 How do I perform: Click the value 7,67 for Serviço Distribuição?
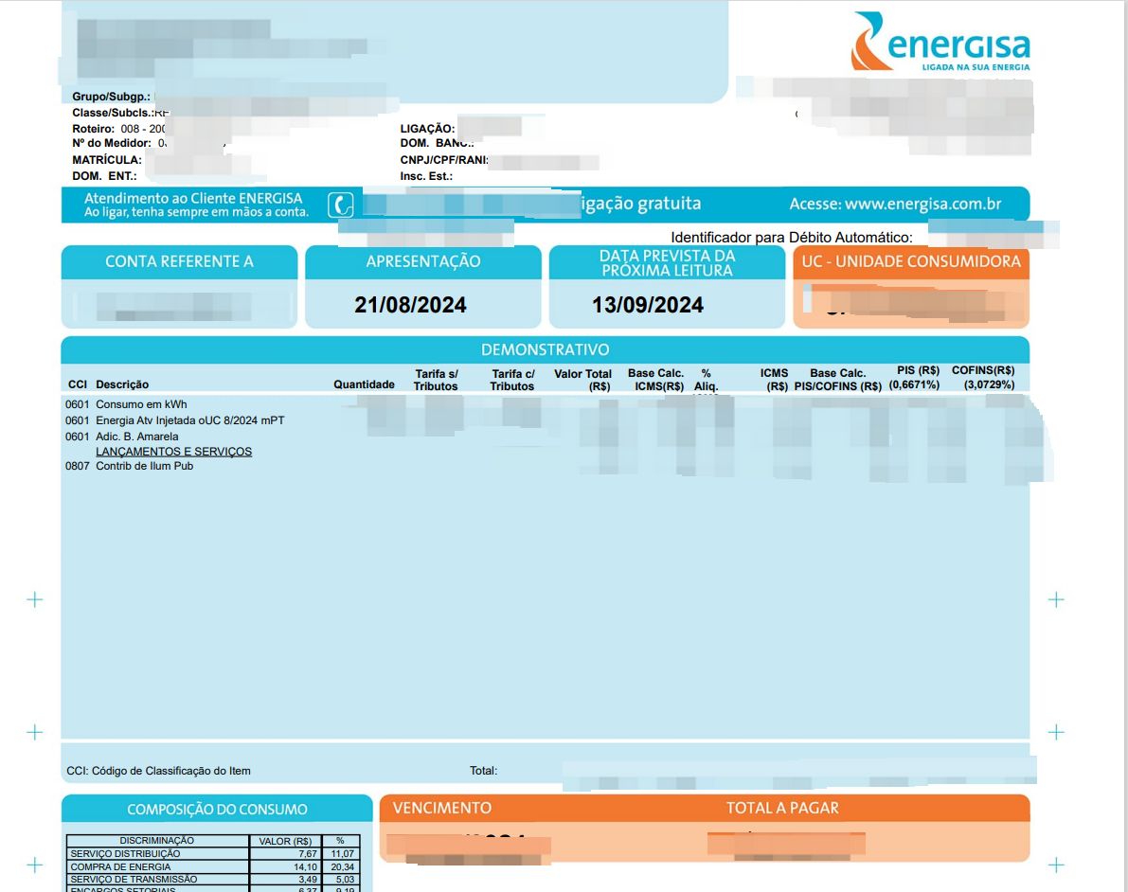click(308, 854)
